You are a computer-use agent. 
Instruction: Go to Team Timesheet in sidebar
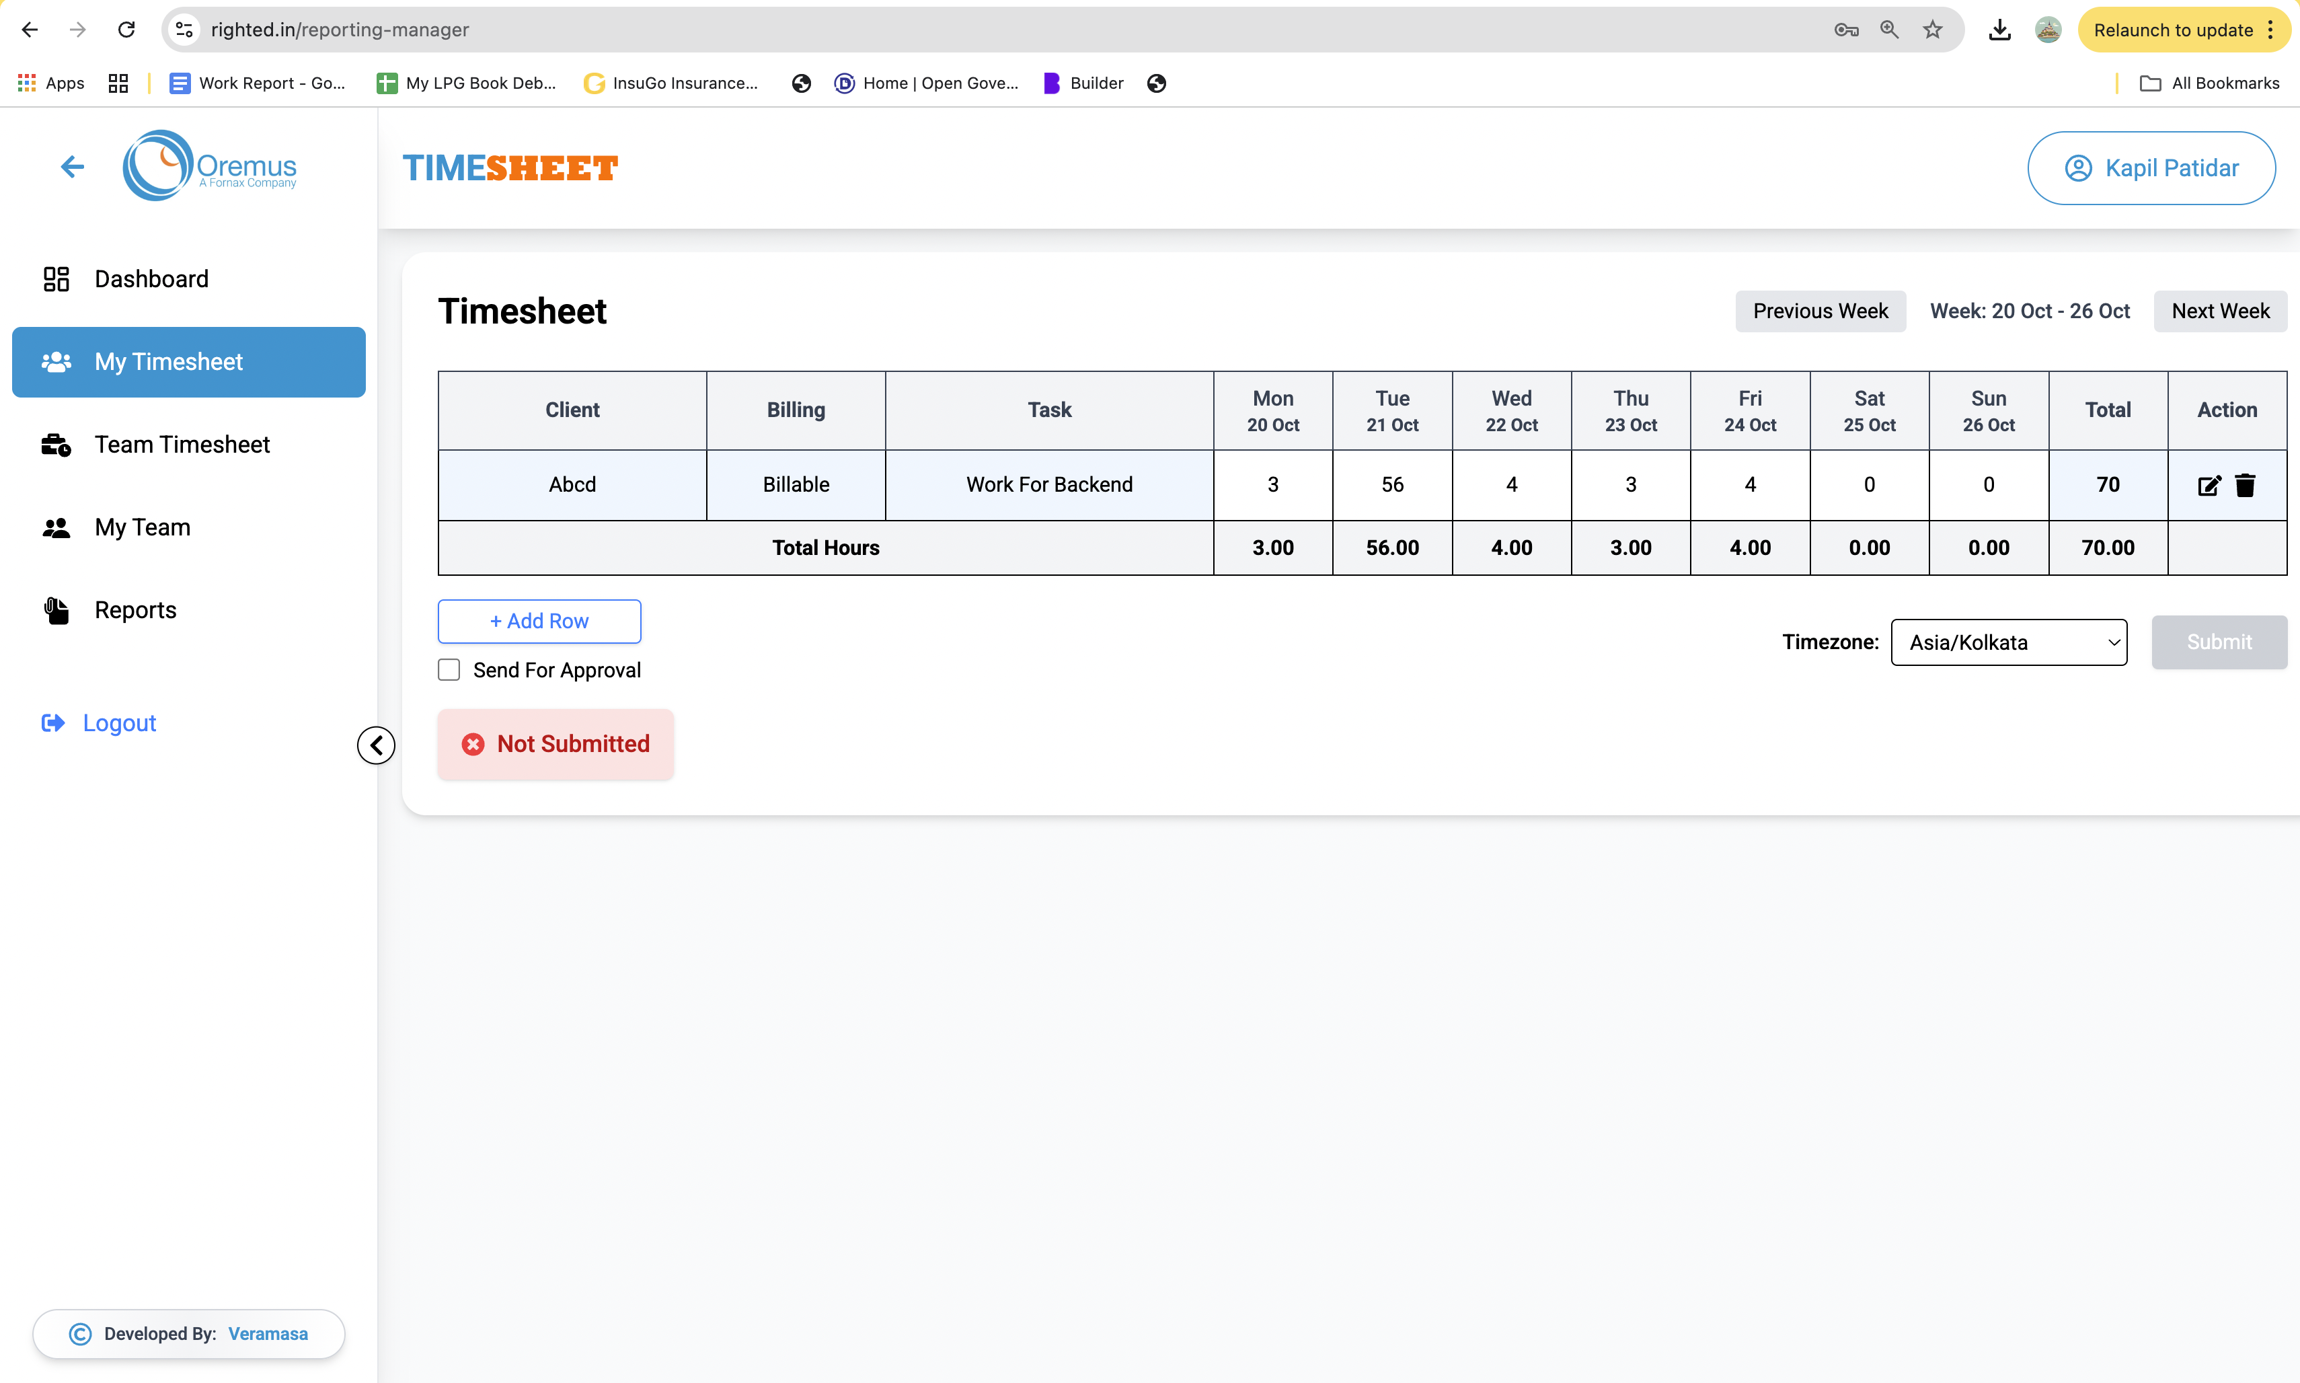(x=182, y=445)
